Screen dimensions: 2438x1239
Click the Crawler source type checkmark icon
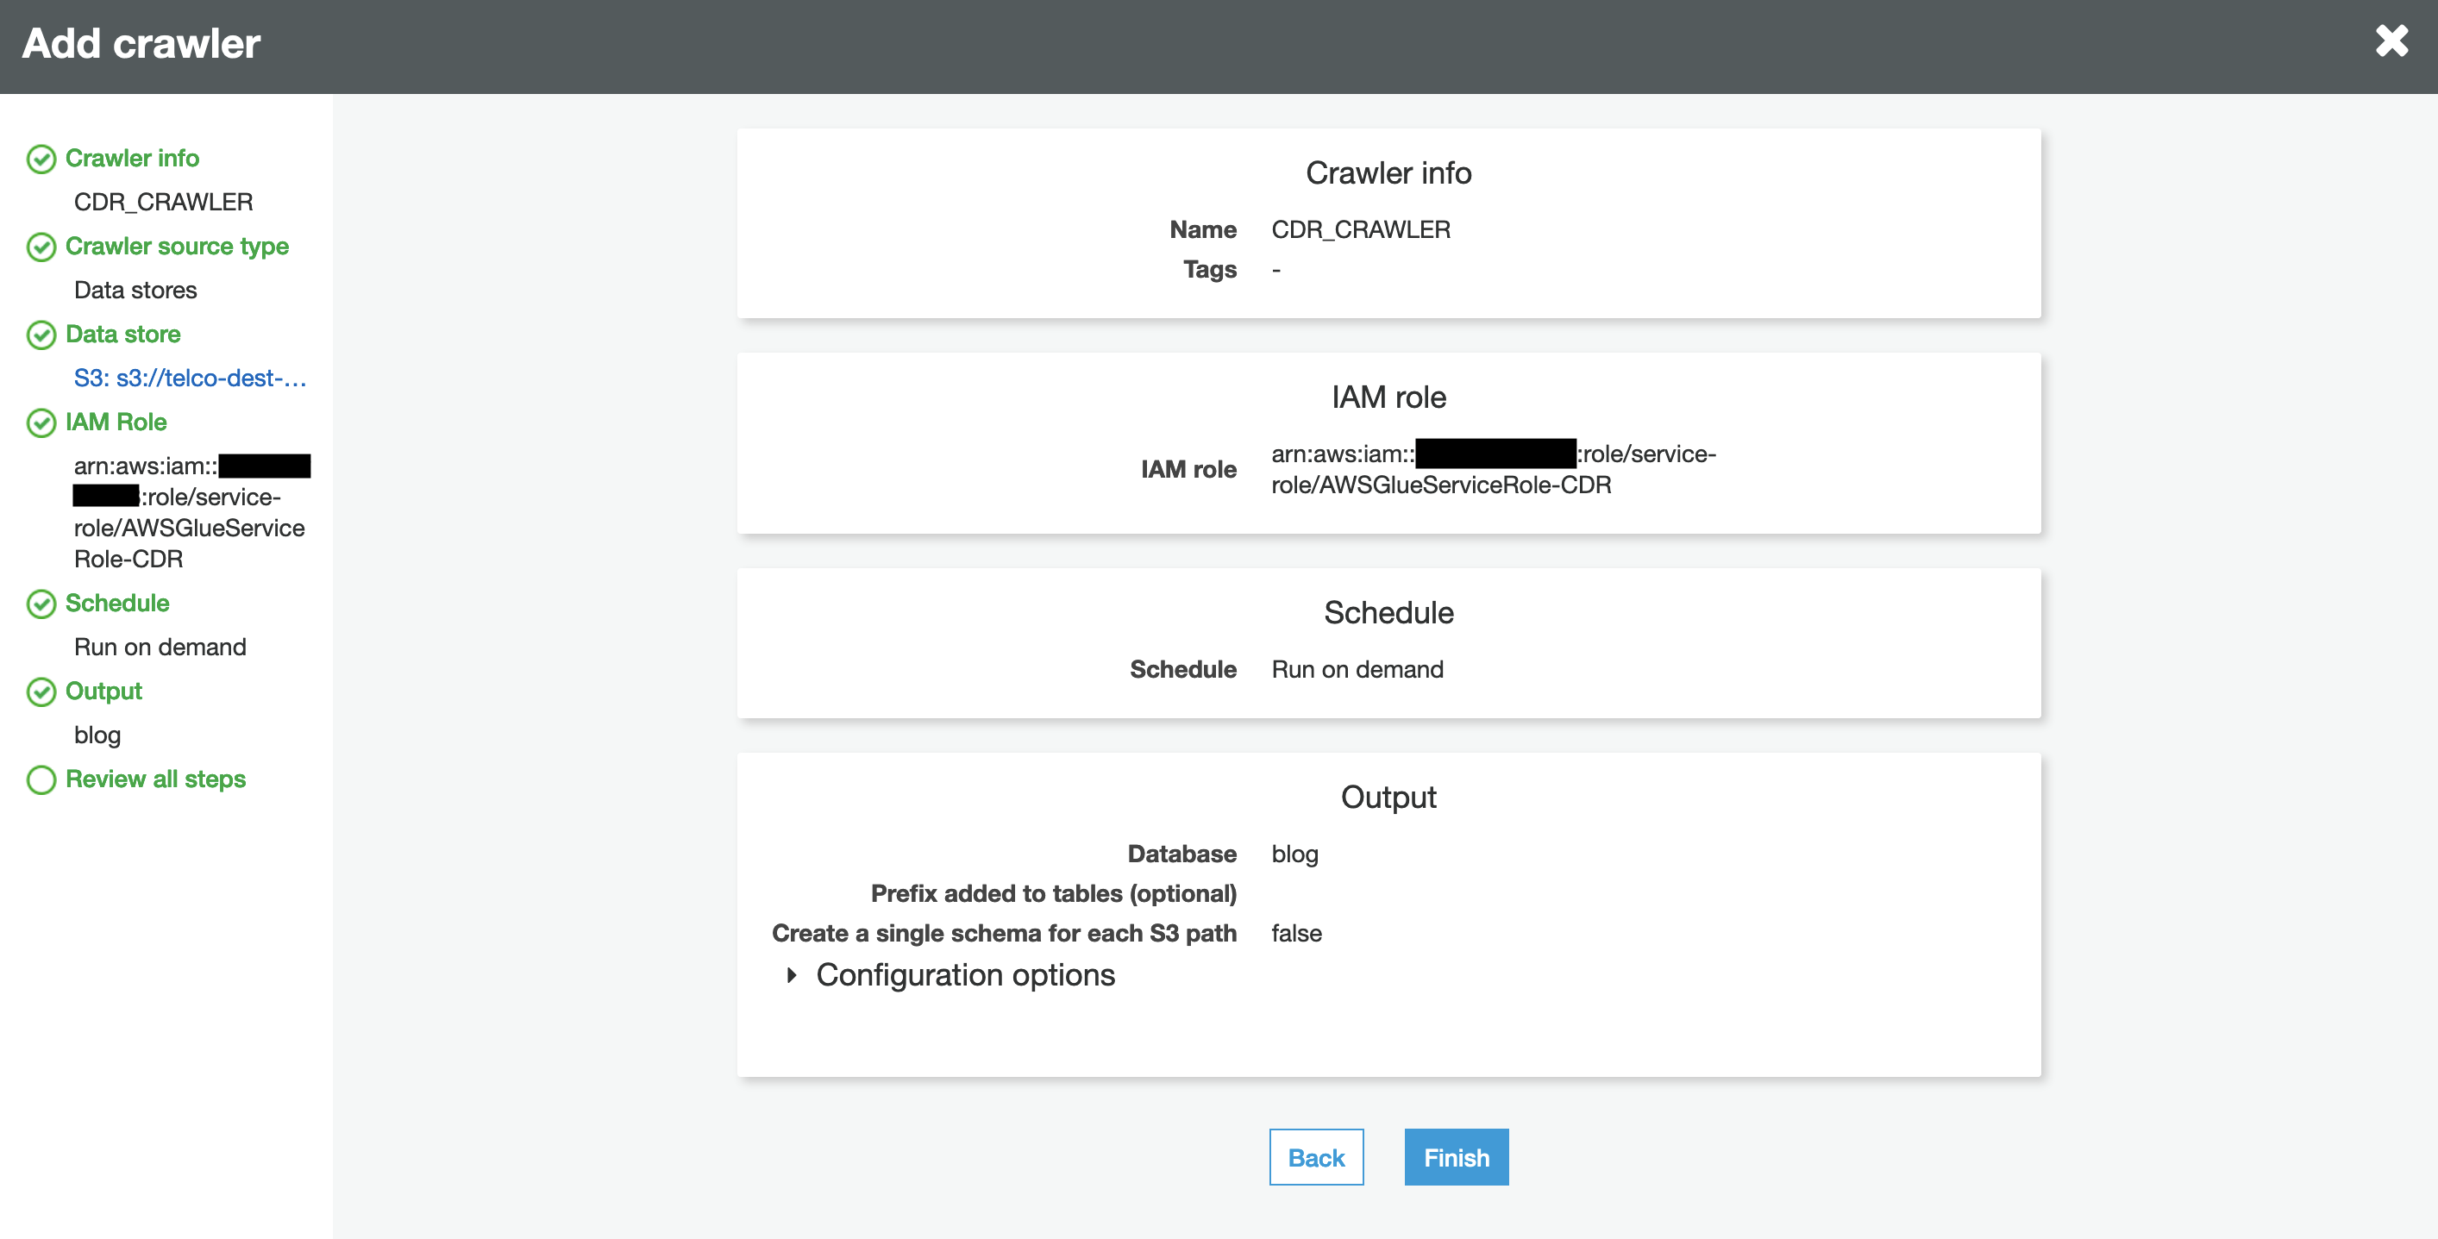41,247
